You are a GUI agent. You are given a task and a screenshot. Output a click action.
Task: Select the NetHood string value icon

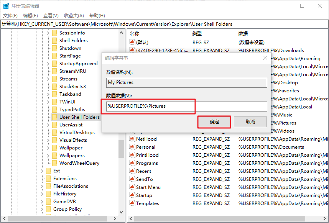(x=132, y=139)
